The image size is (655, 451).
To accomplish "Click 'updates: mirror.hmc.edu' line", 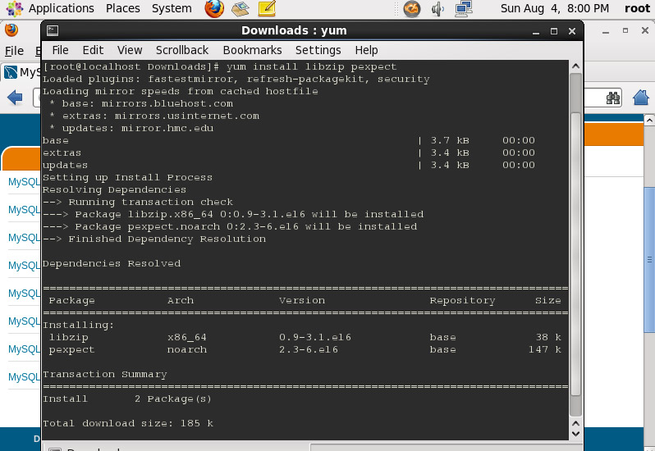I will [131, 128].
